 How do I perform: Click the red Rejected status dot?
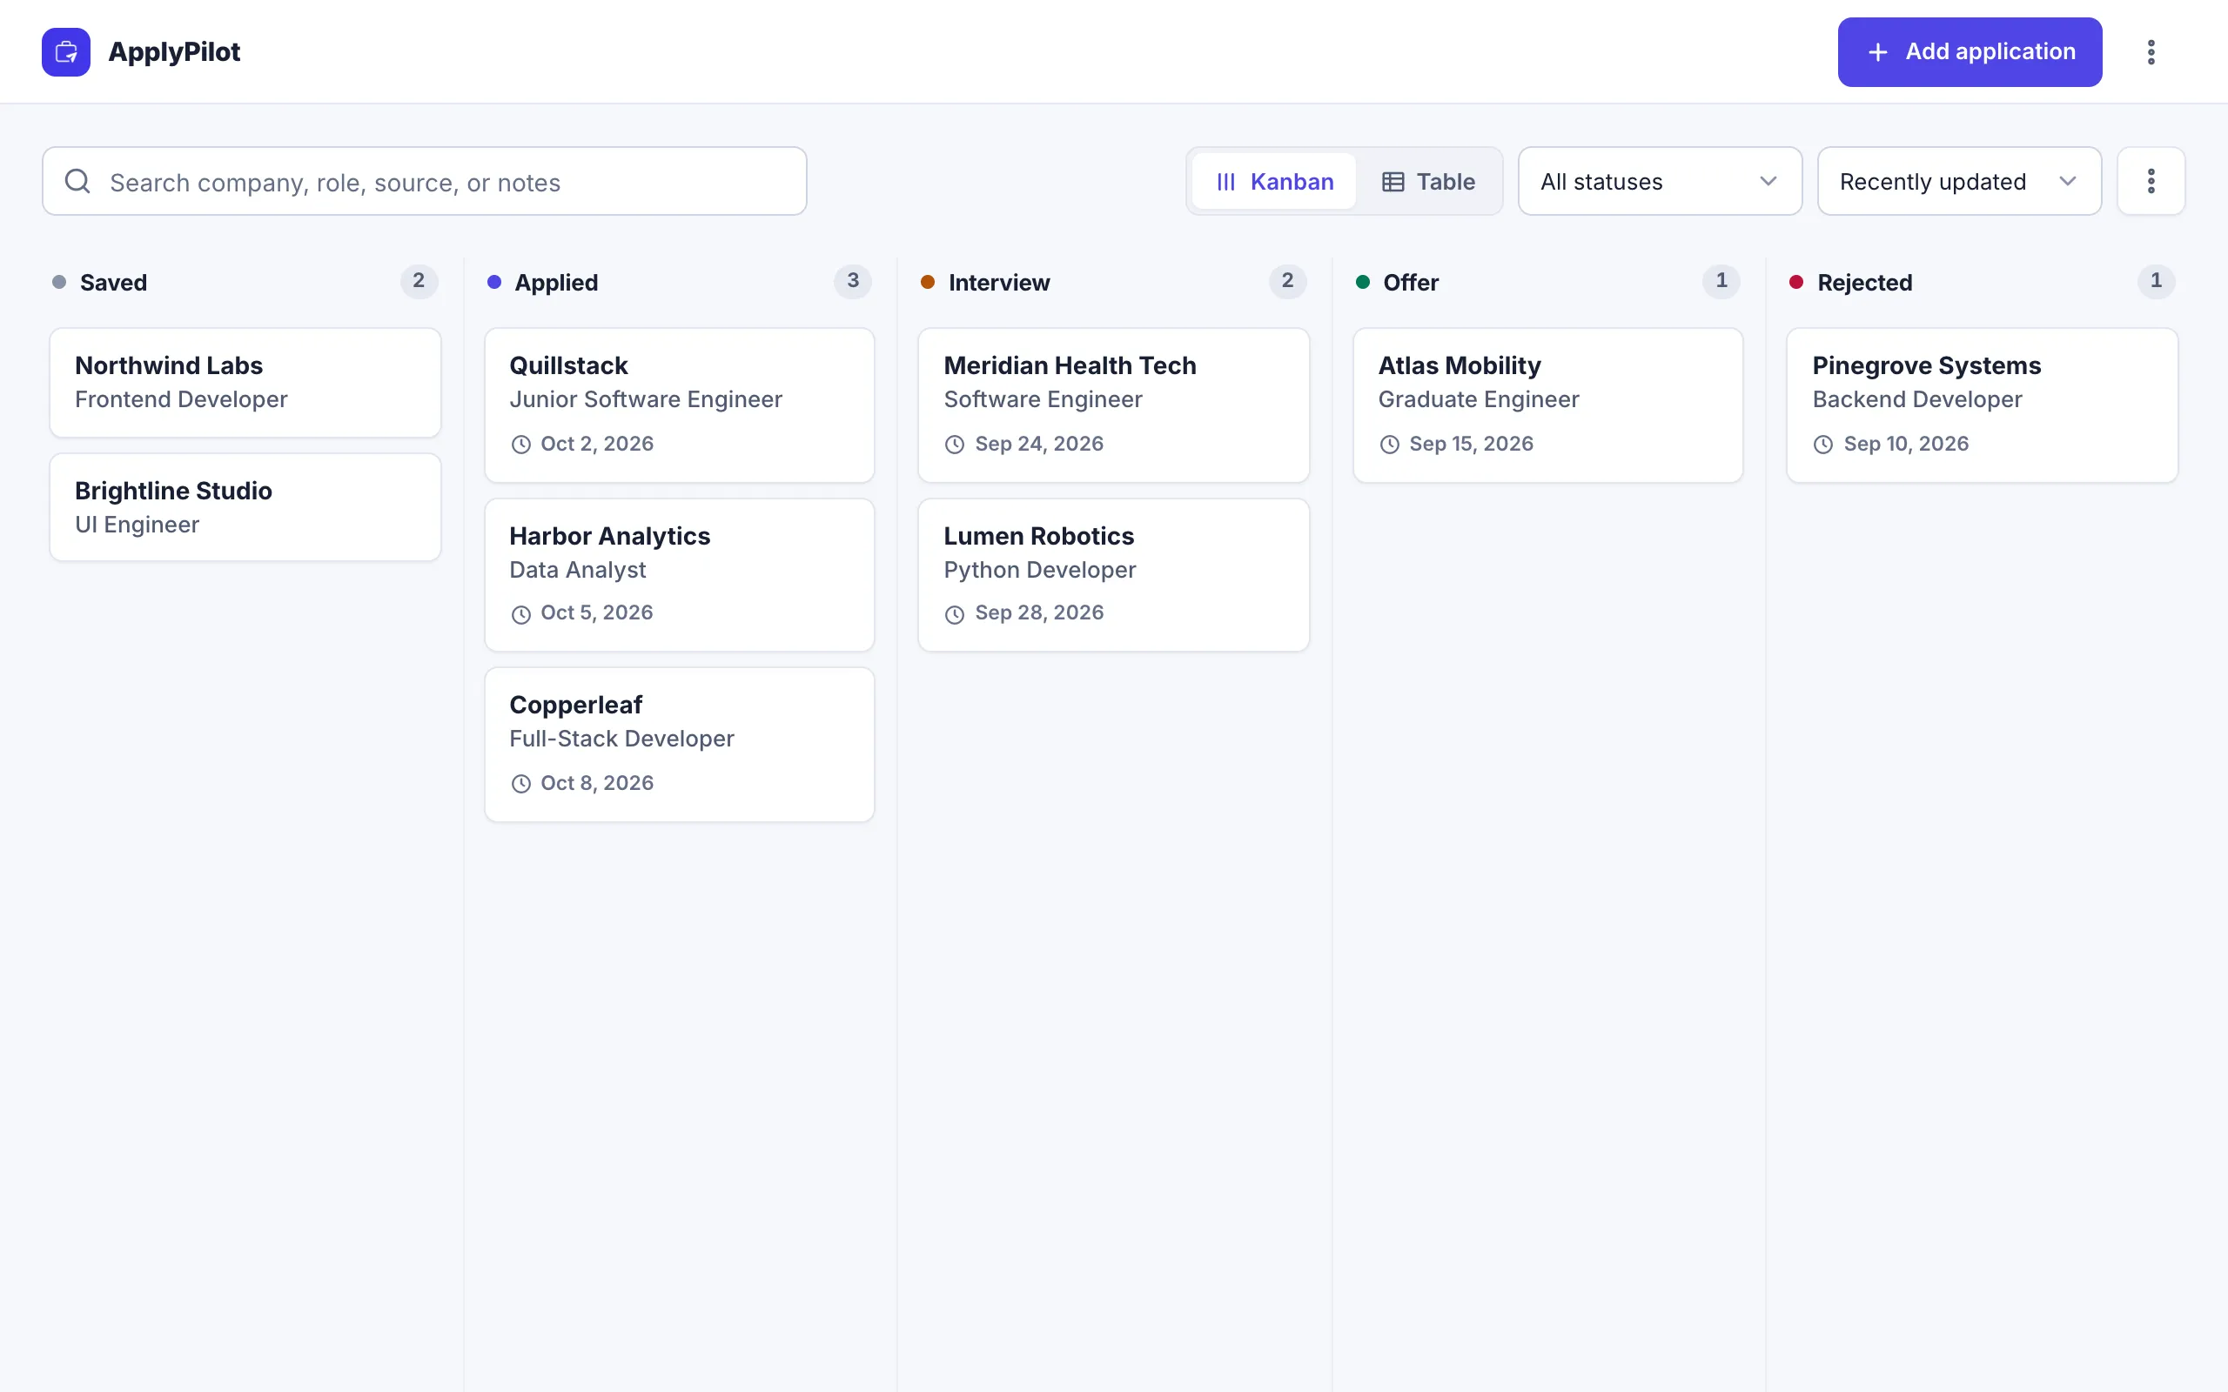coord(1796,282)
